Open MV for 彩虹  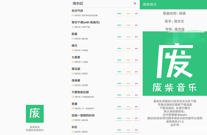click(x=136, y=130)
